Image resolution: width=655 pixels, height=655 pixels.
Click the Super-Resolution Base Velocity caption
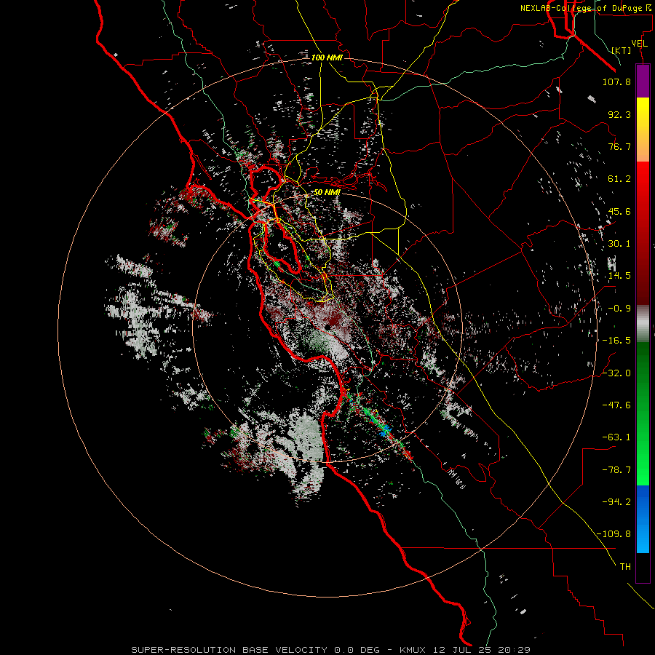(331, 650)
